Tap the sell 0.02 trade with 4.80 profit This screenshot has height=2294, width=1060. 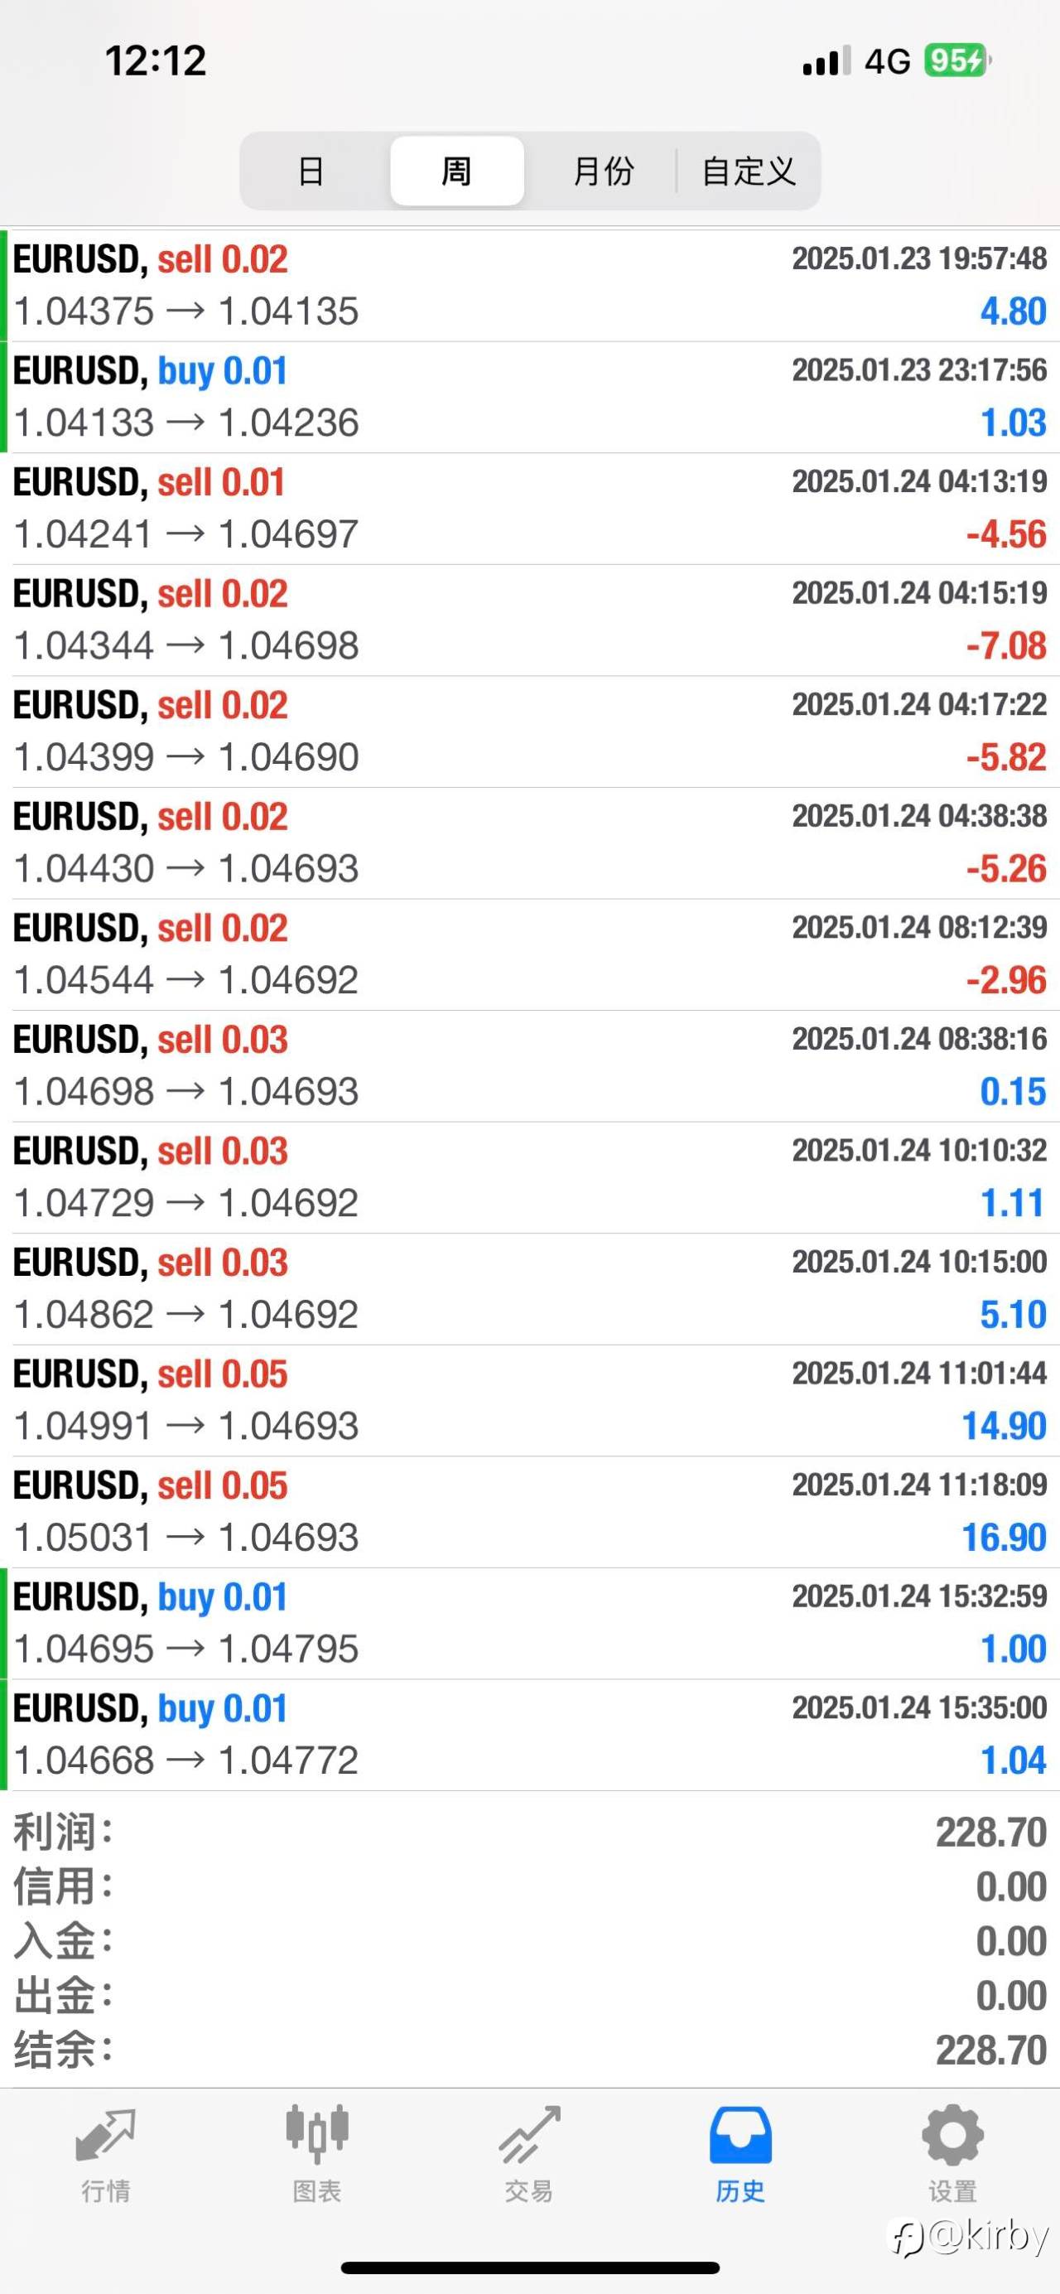529,286
